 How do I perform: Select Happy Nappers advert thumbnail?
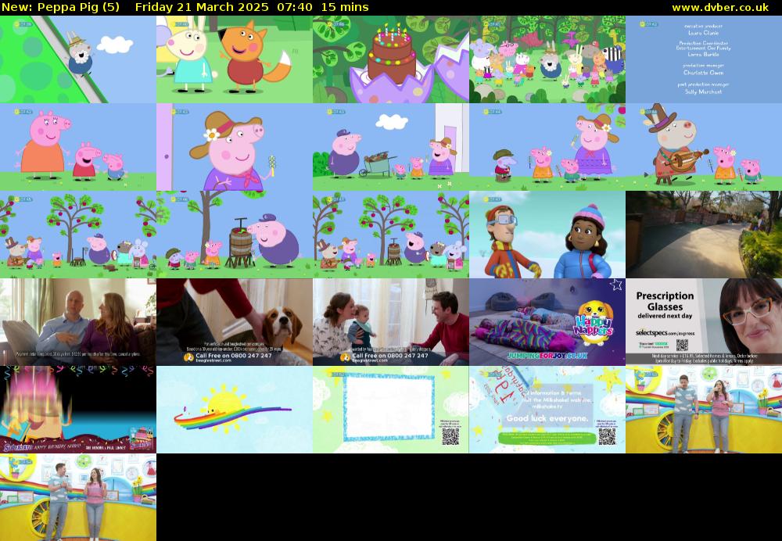pyautogui.click(x=547, y=322)
